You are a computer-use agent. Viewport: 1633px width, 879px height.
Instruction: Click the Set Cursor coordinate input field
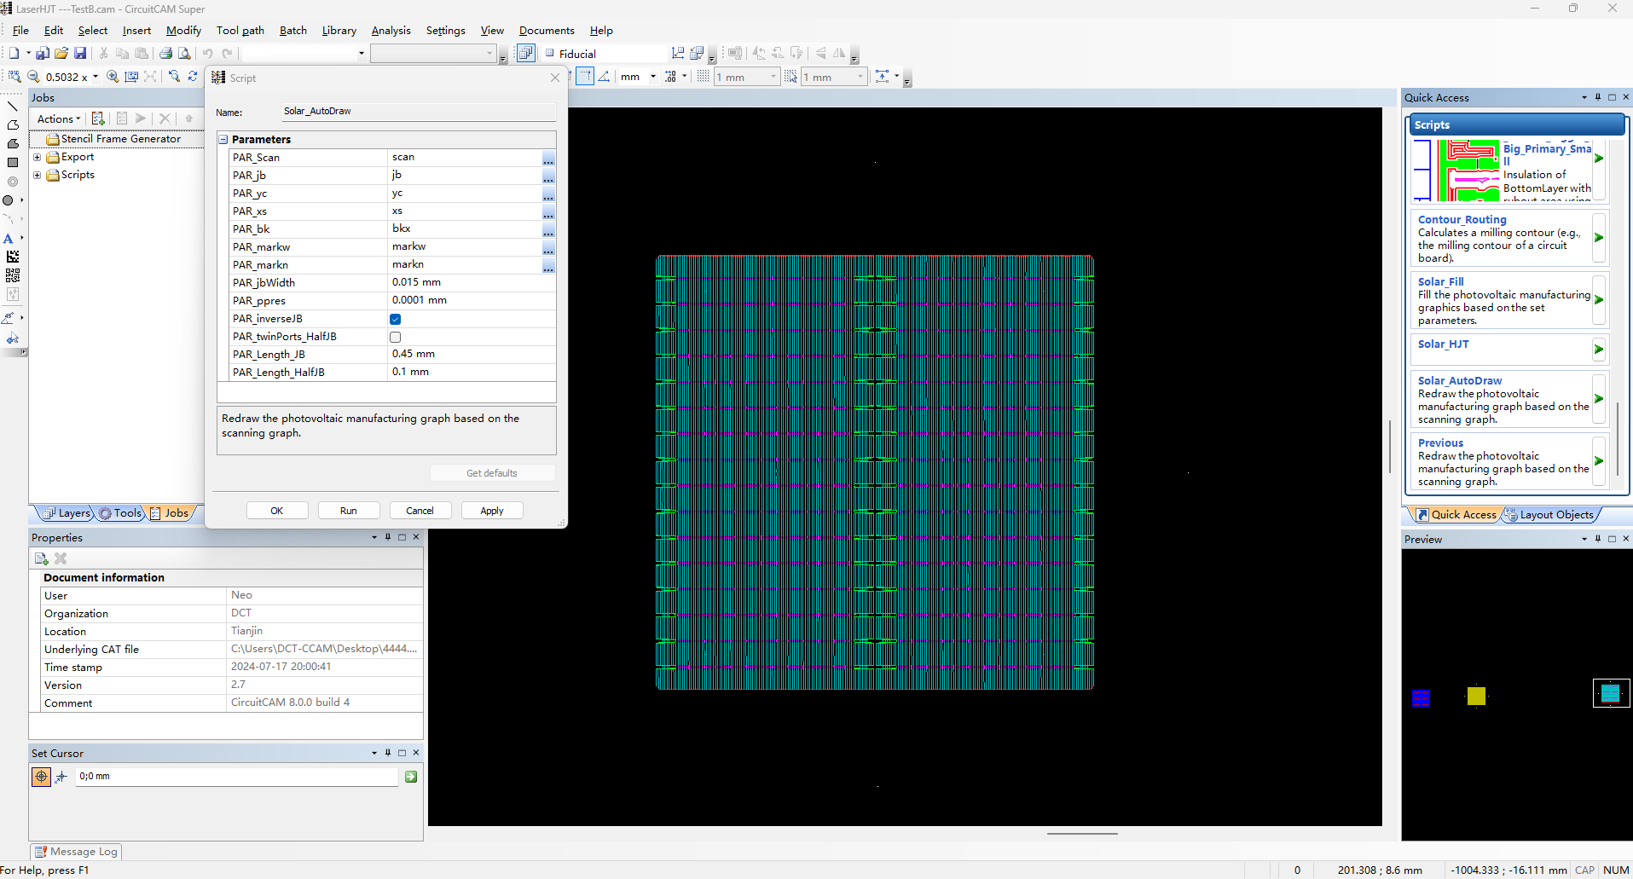point(236,777)
